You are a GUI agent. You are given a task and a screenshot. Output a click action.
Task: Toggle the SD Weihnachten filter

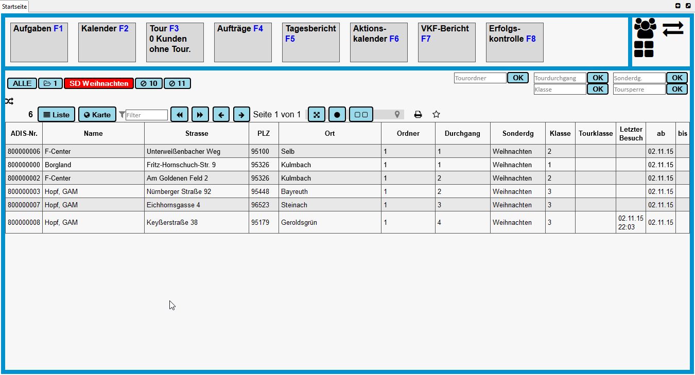(99, 83)
